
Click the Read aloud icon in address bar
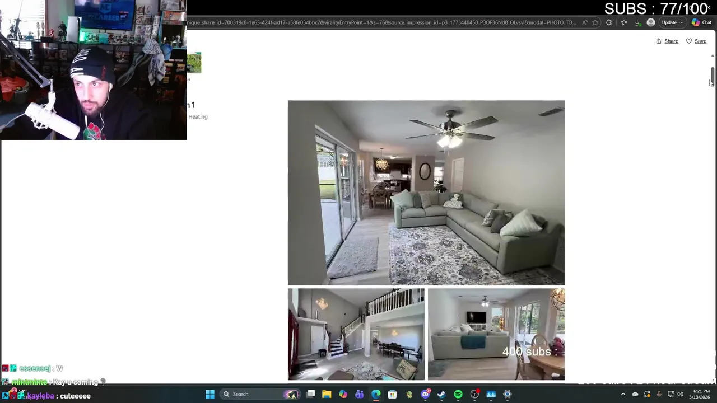(x=585, y=22)
